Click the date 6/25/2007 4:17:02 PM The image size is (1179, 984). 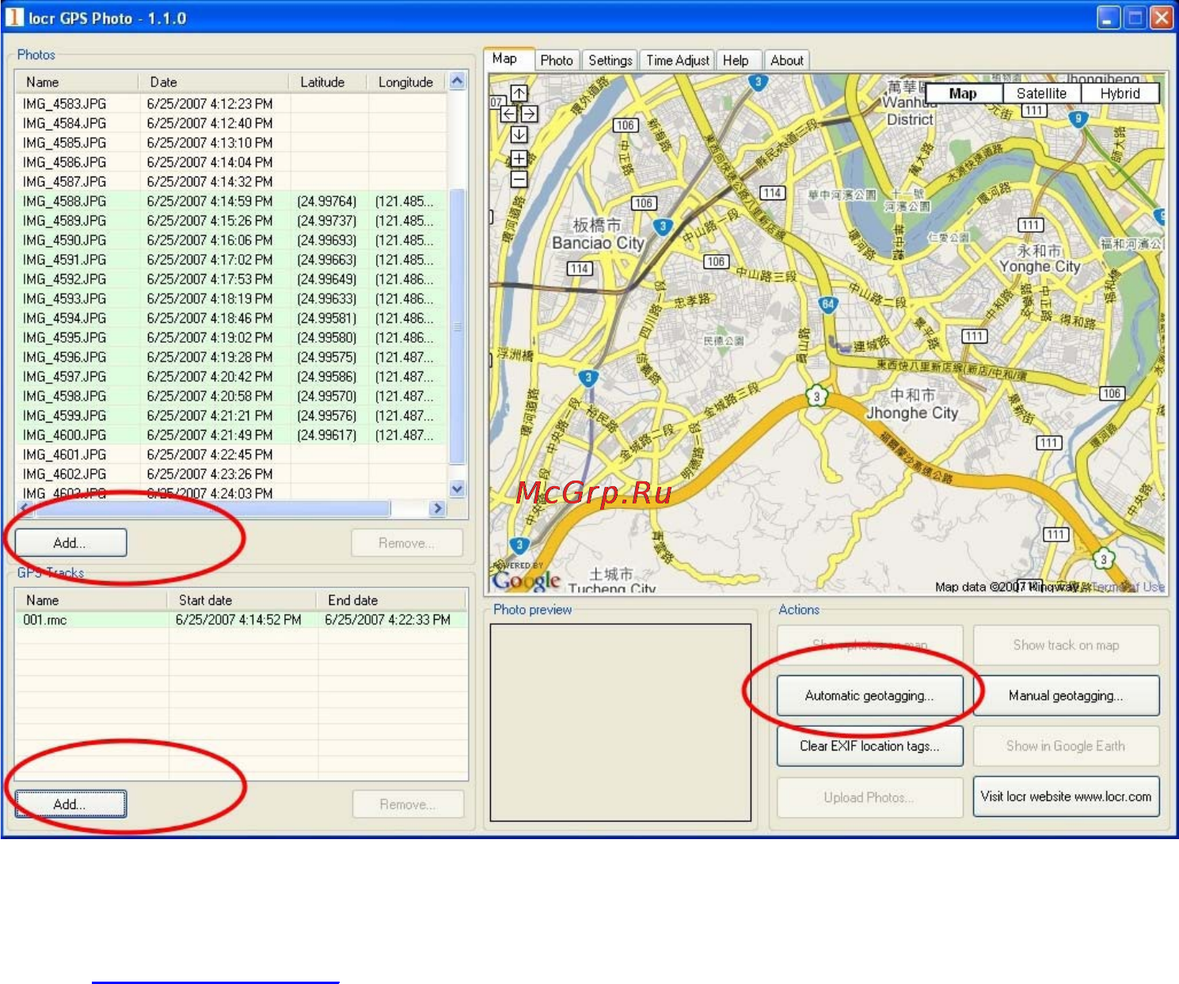210,260
